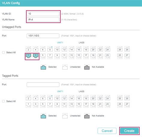The width and height of the screenshot is (142, 137).
Task: Select untagged port 28 icon
Action: (127, 49)
